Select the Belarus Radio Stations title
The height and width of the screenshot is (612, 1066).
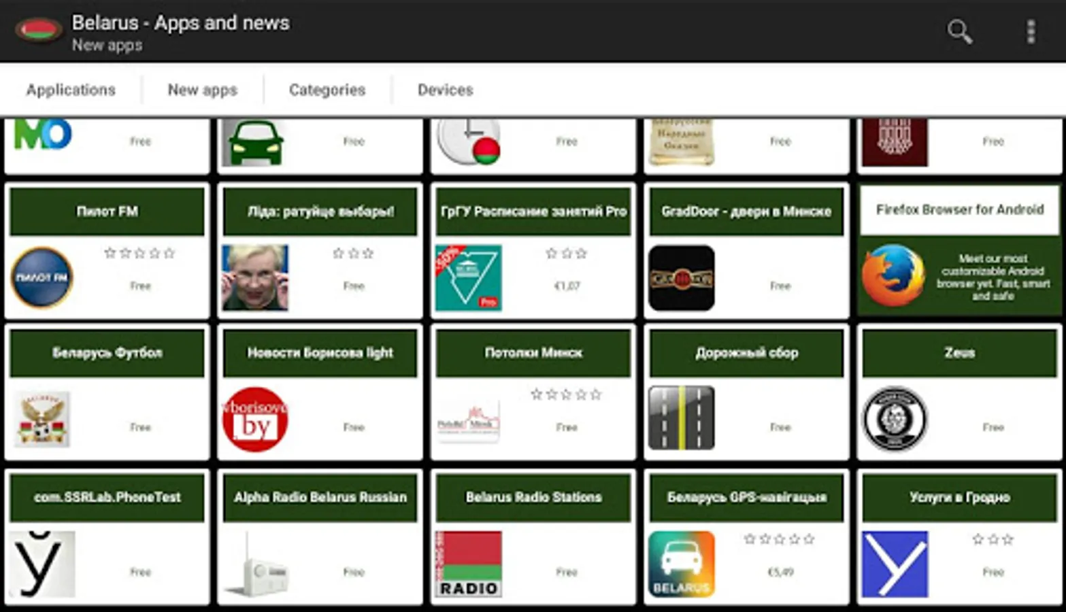533,498
